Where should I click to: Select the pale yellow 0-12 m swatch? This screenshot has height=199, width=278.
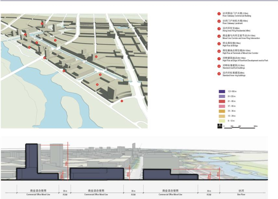coord(222,121)
